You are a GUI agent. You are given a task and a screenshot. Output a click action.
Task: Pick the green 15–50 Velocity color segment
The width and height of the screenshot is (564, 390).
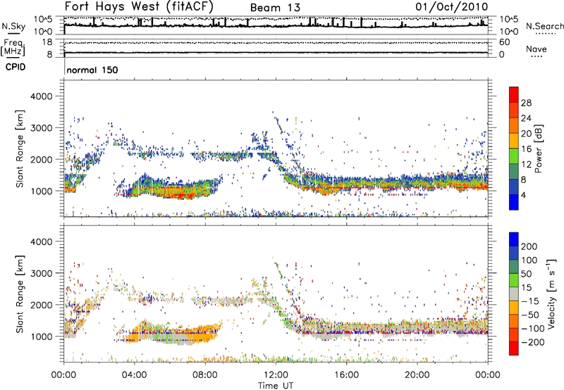coord(514,280)
